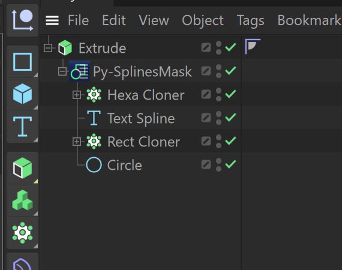This screenshot has height=270, width=342.
Task: Toggle visibility dots for Text Spline
Action: pos(218,118)
